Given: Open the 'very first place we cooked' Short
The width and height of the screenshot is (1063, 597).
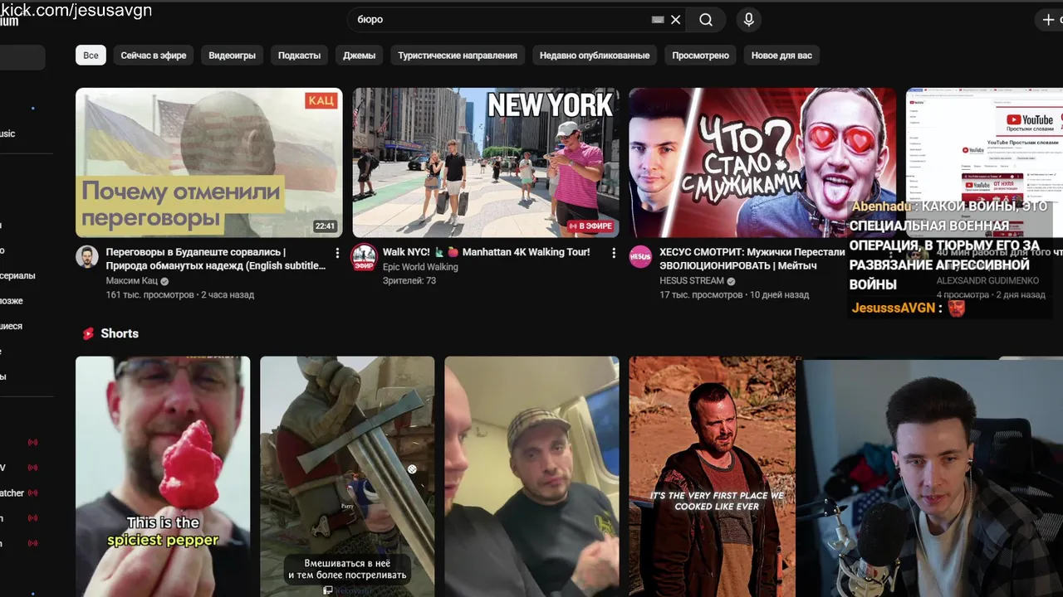Looking at the screenshot, I should (x=713, y=477).
